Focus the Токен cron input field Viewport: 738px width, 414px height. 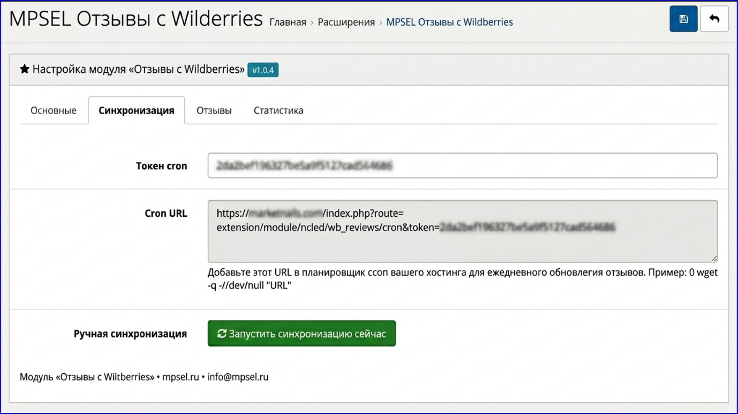[x=463, y=165]
